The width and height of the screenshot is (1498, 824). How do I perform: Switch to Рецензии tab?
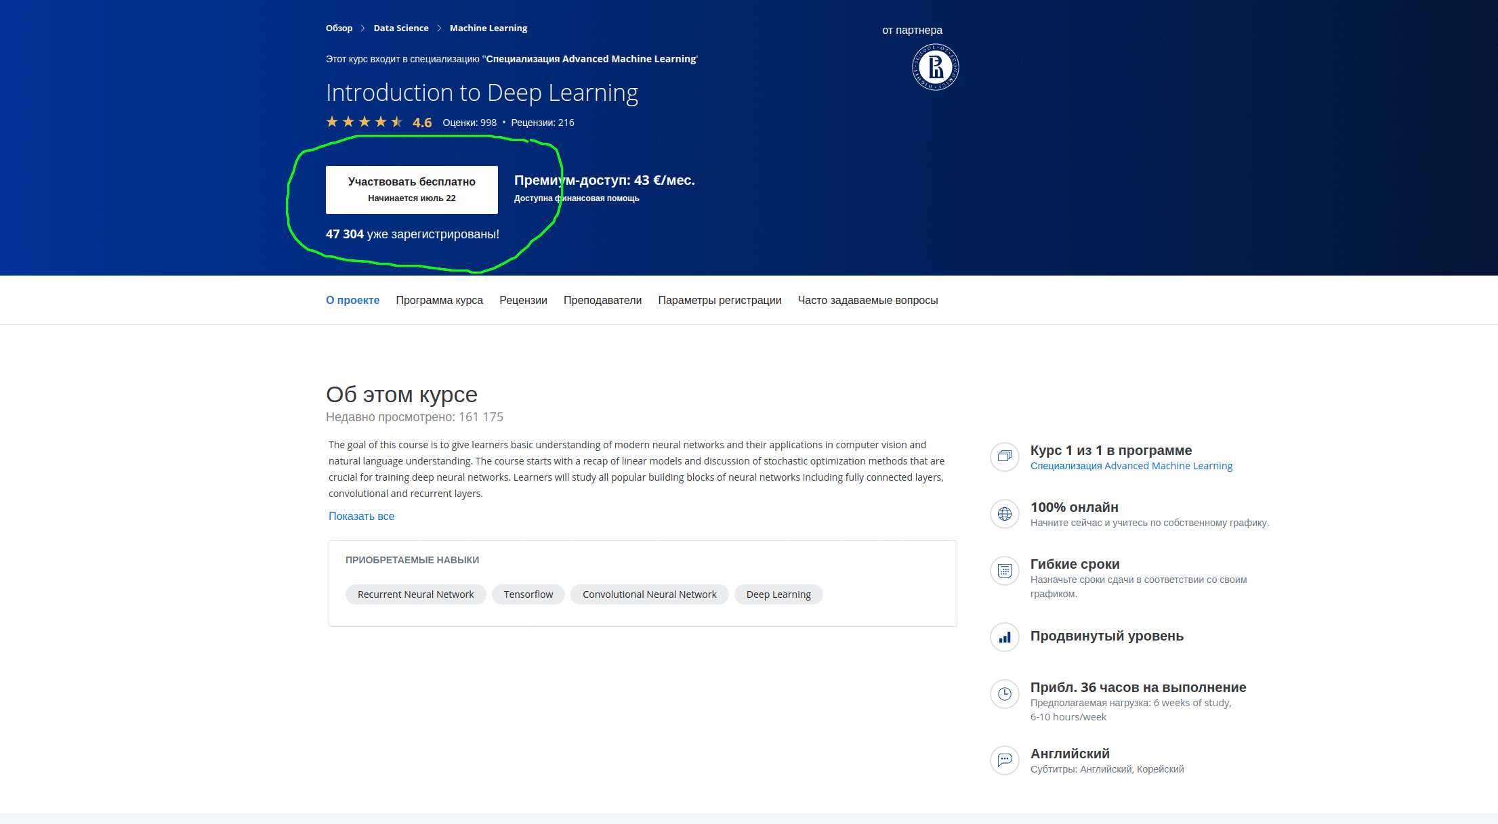[x=523, y=300]
